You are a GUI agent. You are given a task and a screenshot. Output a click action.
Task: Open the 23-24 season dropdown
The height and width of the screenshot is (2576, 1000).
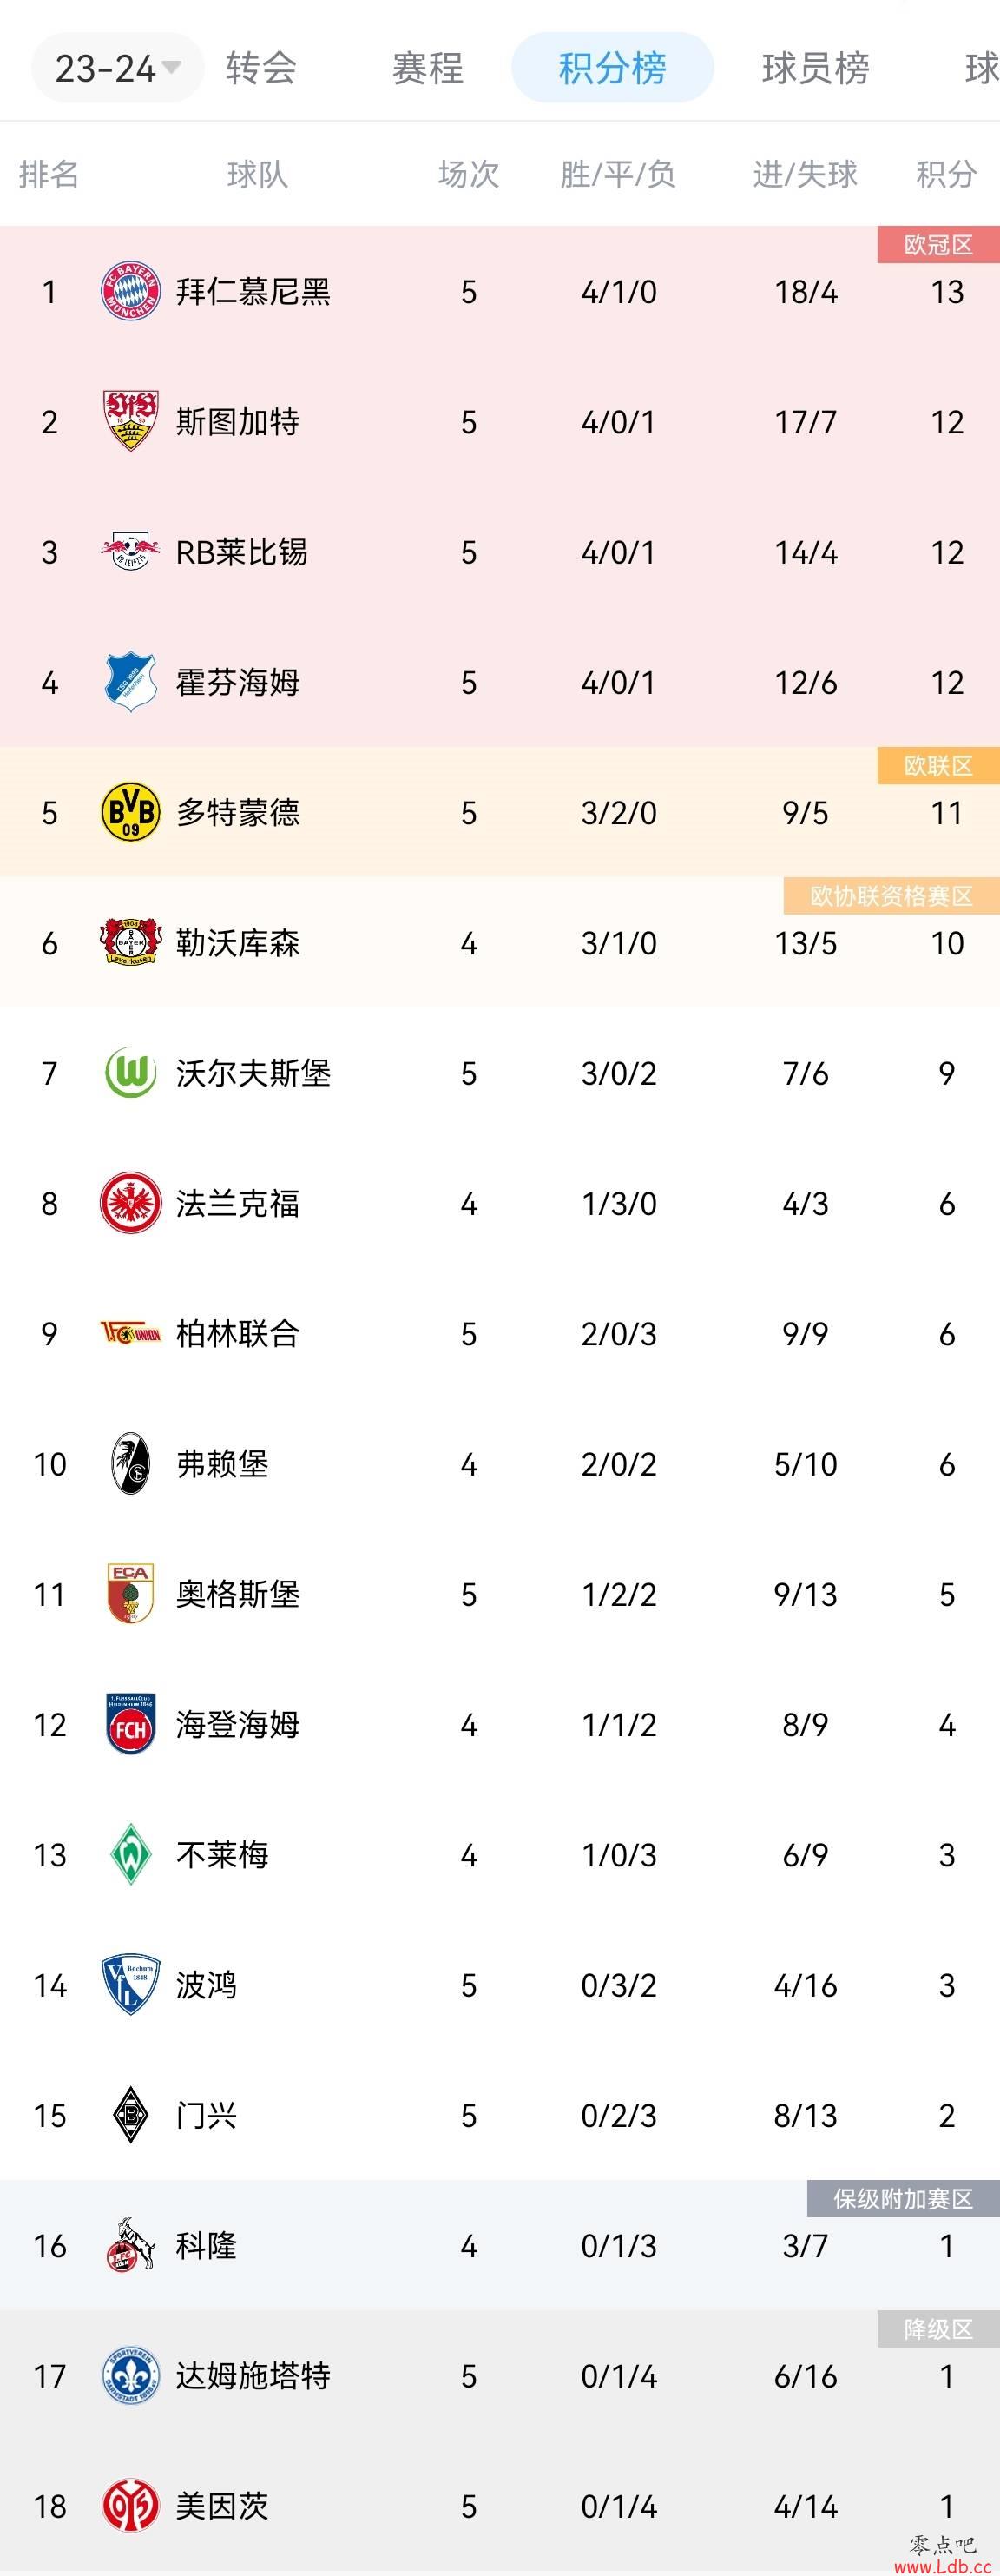point(118,68)
